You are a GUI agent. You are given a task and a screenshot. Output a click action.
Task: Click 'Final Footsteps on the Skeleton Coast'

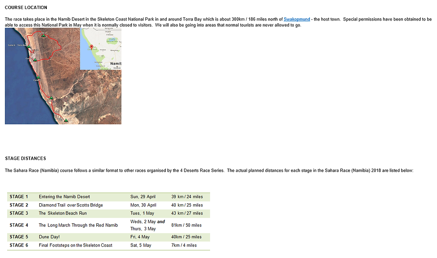click(75, 245)
